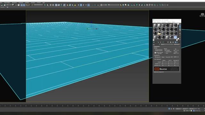Click the MultiTexture map type button
The width and height of the screenshot is (205, 115).
tap(176, 44)
